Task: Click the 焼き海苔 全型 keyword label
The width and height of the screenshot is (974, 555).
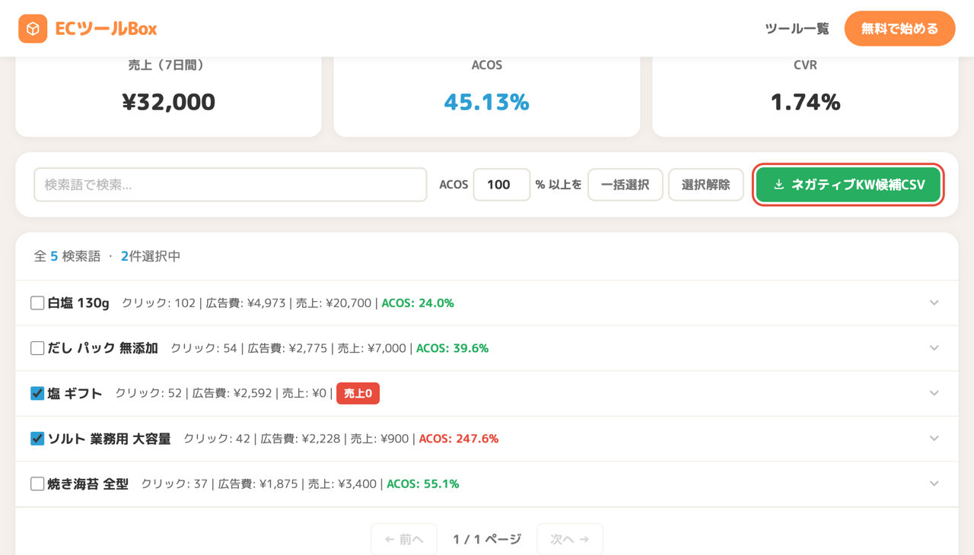Action: [88, 484]
